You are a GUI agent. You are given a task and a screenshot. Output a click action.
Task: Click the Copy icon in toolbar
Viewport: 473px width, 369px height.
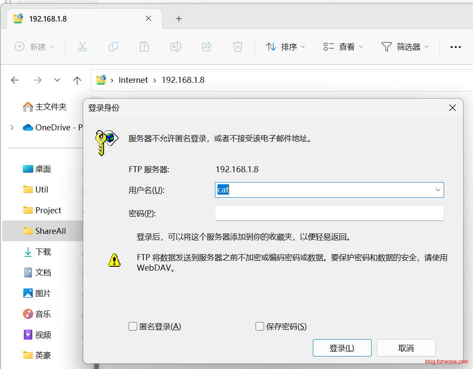tap(114, 47)
